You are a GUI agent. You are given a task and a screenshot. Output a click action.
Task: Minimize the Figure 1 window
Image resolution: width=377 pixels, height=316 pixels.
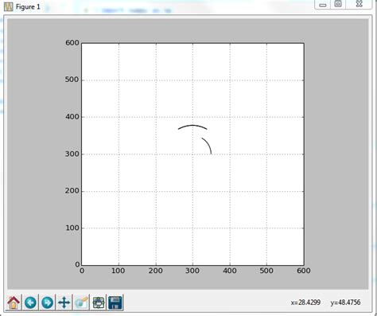click(322, 5)
